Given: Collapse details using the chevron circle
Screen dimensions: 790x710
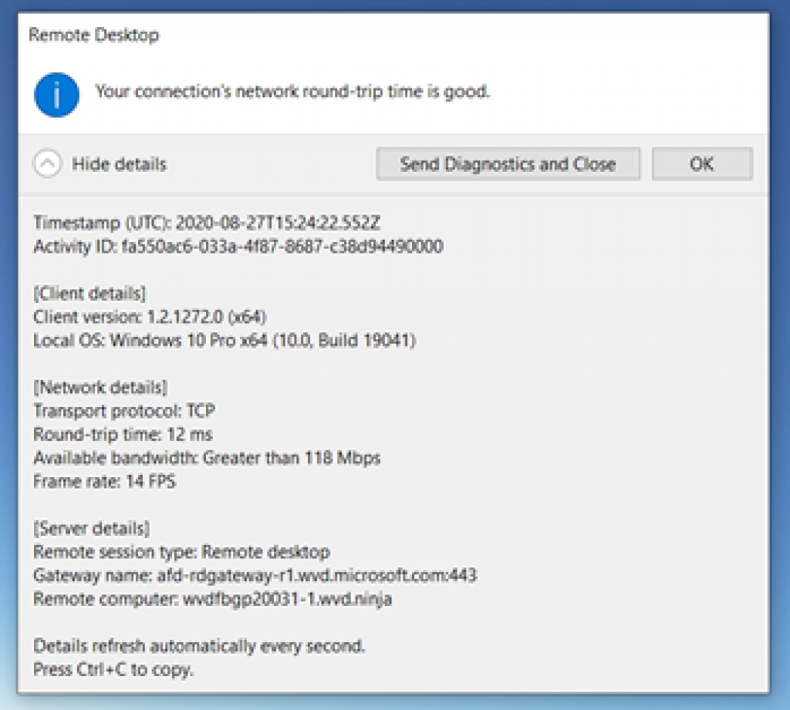Looking at the screenshot, I should pyautogui.click(x=47, y=163).
